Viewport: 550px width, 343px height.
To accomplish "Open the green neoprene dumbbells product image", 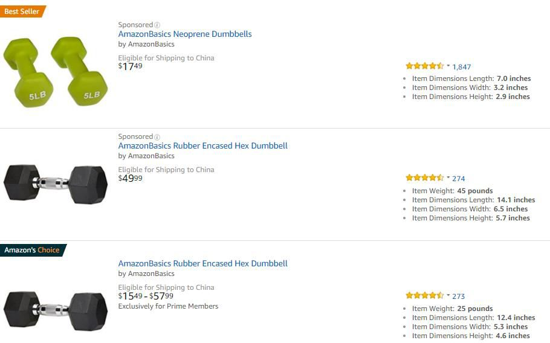I will 56,72.
